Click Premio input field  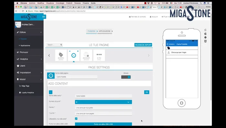pos(103,108)
